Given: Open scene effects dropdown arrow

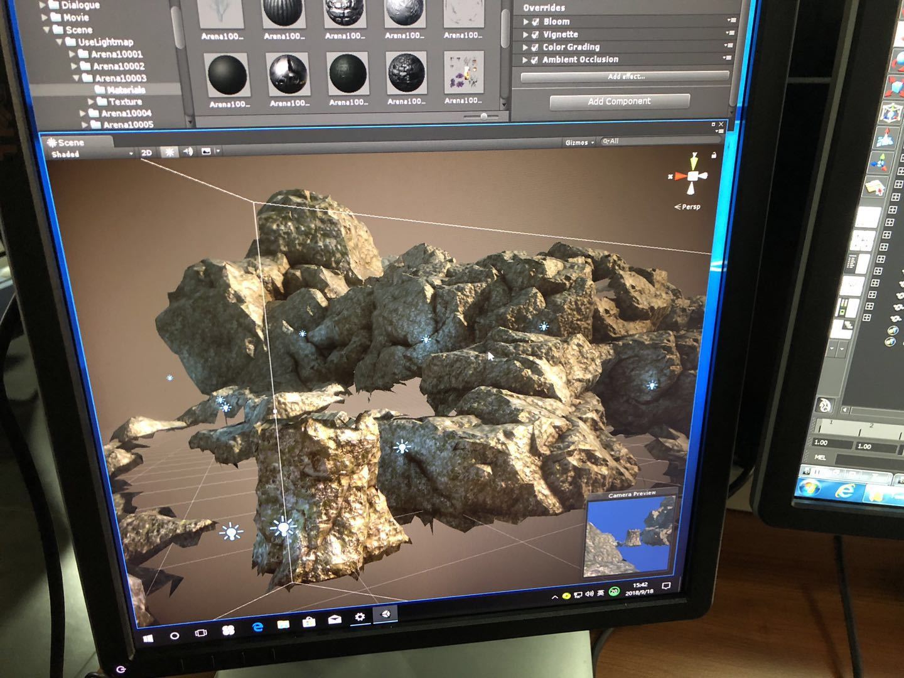Looking at the screenshot, I should click(x=217, y=151).
